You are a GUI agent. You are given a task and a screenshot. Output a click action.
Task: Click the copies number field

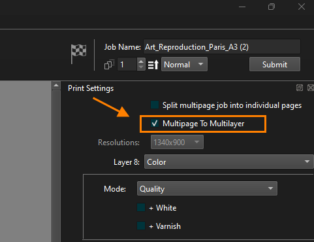point(127,64)
